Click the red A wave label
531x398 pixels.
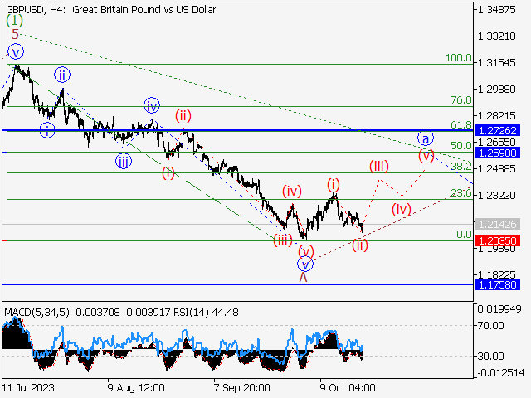(303, 277)
